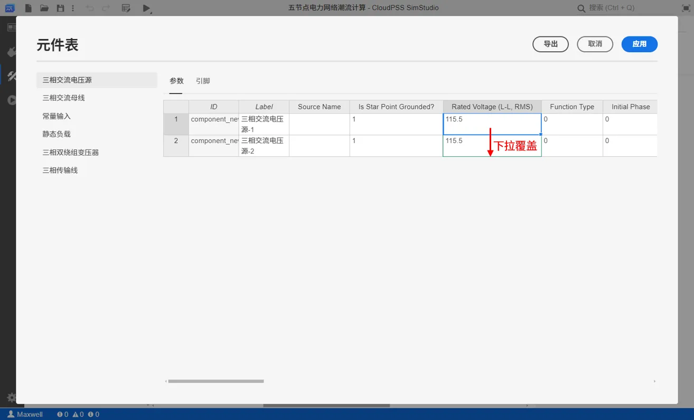This screenshot has height=420, width=694.
Task: Click the Maxwell user account in the status bar
Action: click(25, 414)
